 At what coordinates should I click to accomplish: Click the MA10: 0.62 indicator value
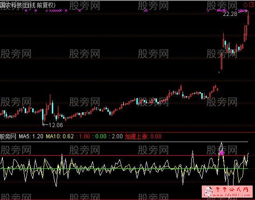60,136
